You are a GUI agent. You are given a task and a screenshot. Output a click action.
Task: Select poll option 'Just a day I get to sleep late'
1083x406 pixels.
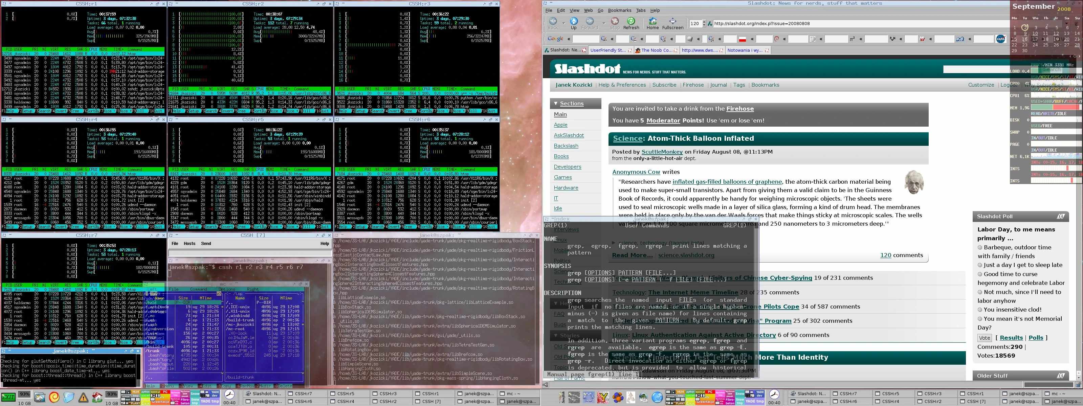pos(980,265)
